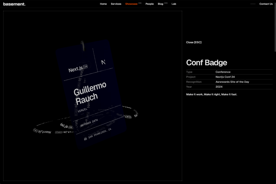Click Awwwards Site of the Day text
Image resolution: width=276 pixels, height=184 pixels.
pos(232,82)
